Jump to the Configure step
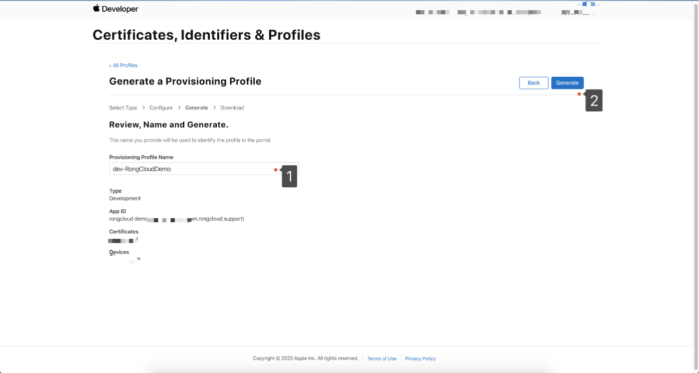This screenshot has height=373, width=699. [161, 108]
